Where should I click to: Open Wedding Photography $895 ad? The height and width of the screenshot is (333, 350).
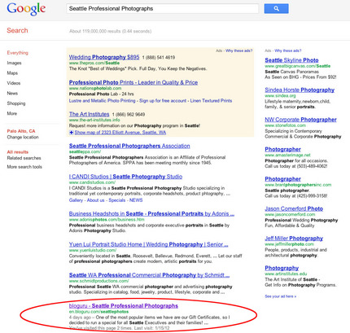(x=104, y=57)
